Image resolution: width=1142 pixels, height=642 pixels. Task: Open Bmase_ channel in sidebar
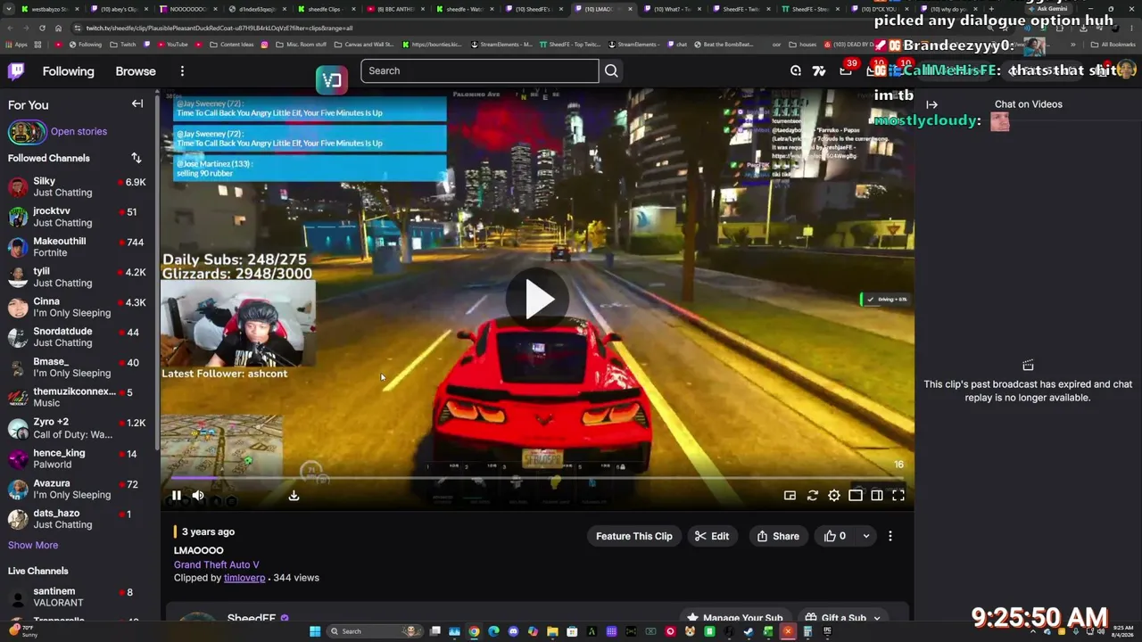tap(79, 367)
